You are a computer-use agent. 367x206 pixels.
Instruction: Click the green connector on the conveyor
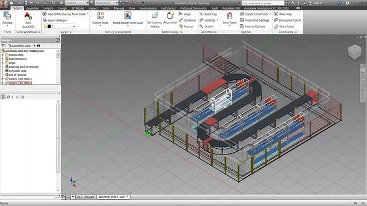click(148, 133)
